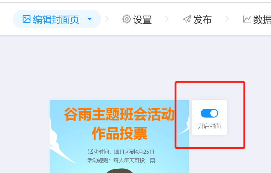Click the 开启封面 label text
This screenshot has height=173, width=271.
(209, 126)
